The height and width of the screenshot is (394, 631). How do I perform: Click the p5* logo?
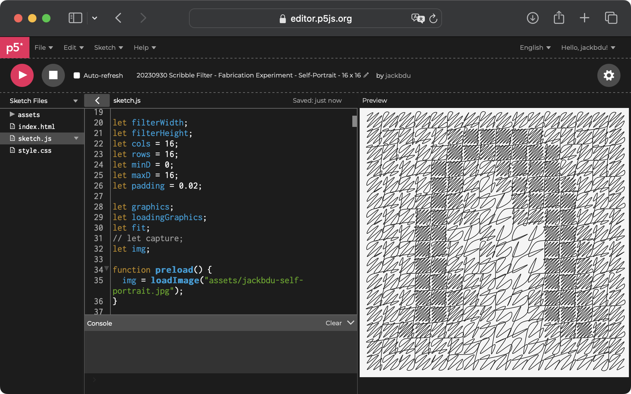click(x=14, y=48)
